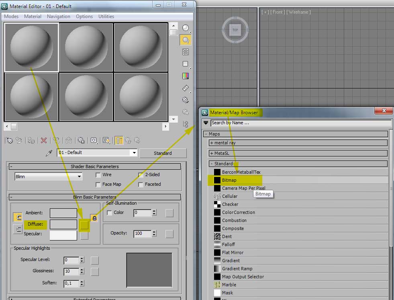Toggle the Ambient-Diffuse color lock button

[18, 217]
